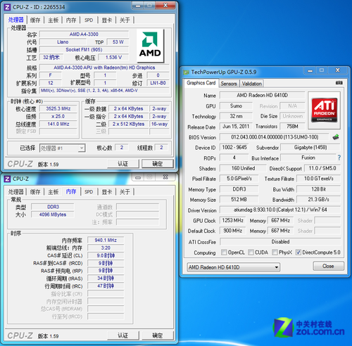
Task: Click the Close button in GPU-Z
Action: click(328, 266)
